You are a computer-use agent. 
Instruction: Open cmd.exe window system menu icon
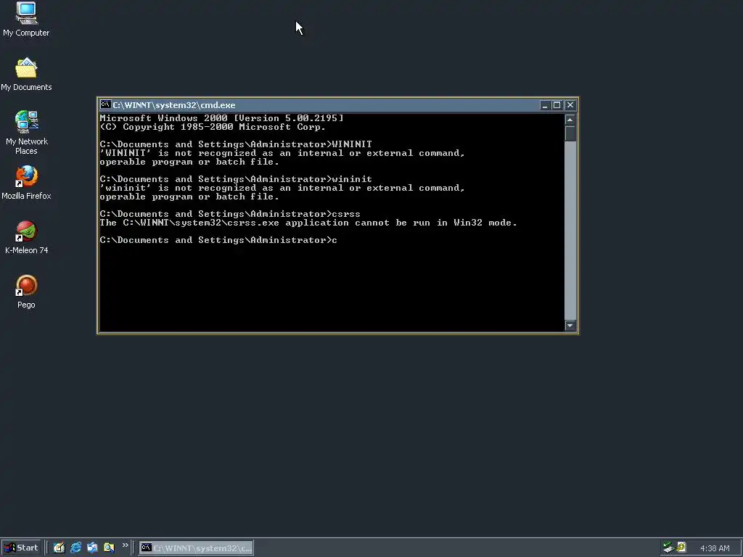pos(105,104)
